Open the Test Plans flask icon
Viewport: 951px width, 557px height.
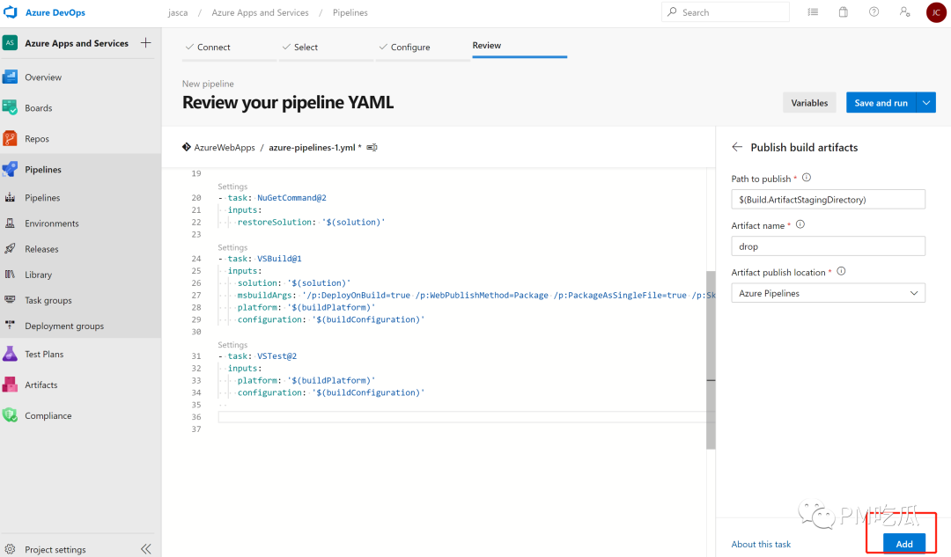[x=10, y=354]
